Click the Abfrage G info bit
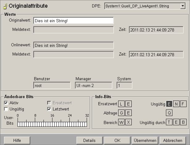The width and height of the screenshot is (190, 145). [122, 113]
